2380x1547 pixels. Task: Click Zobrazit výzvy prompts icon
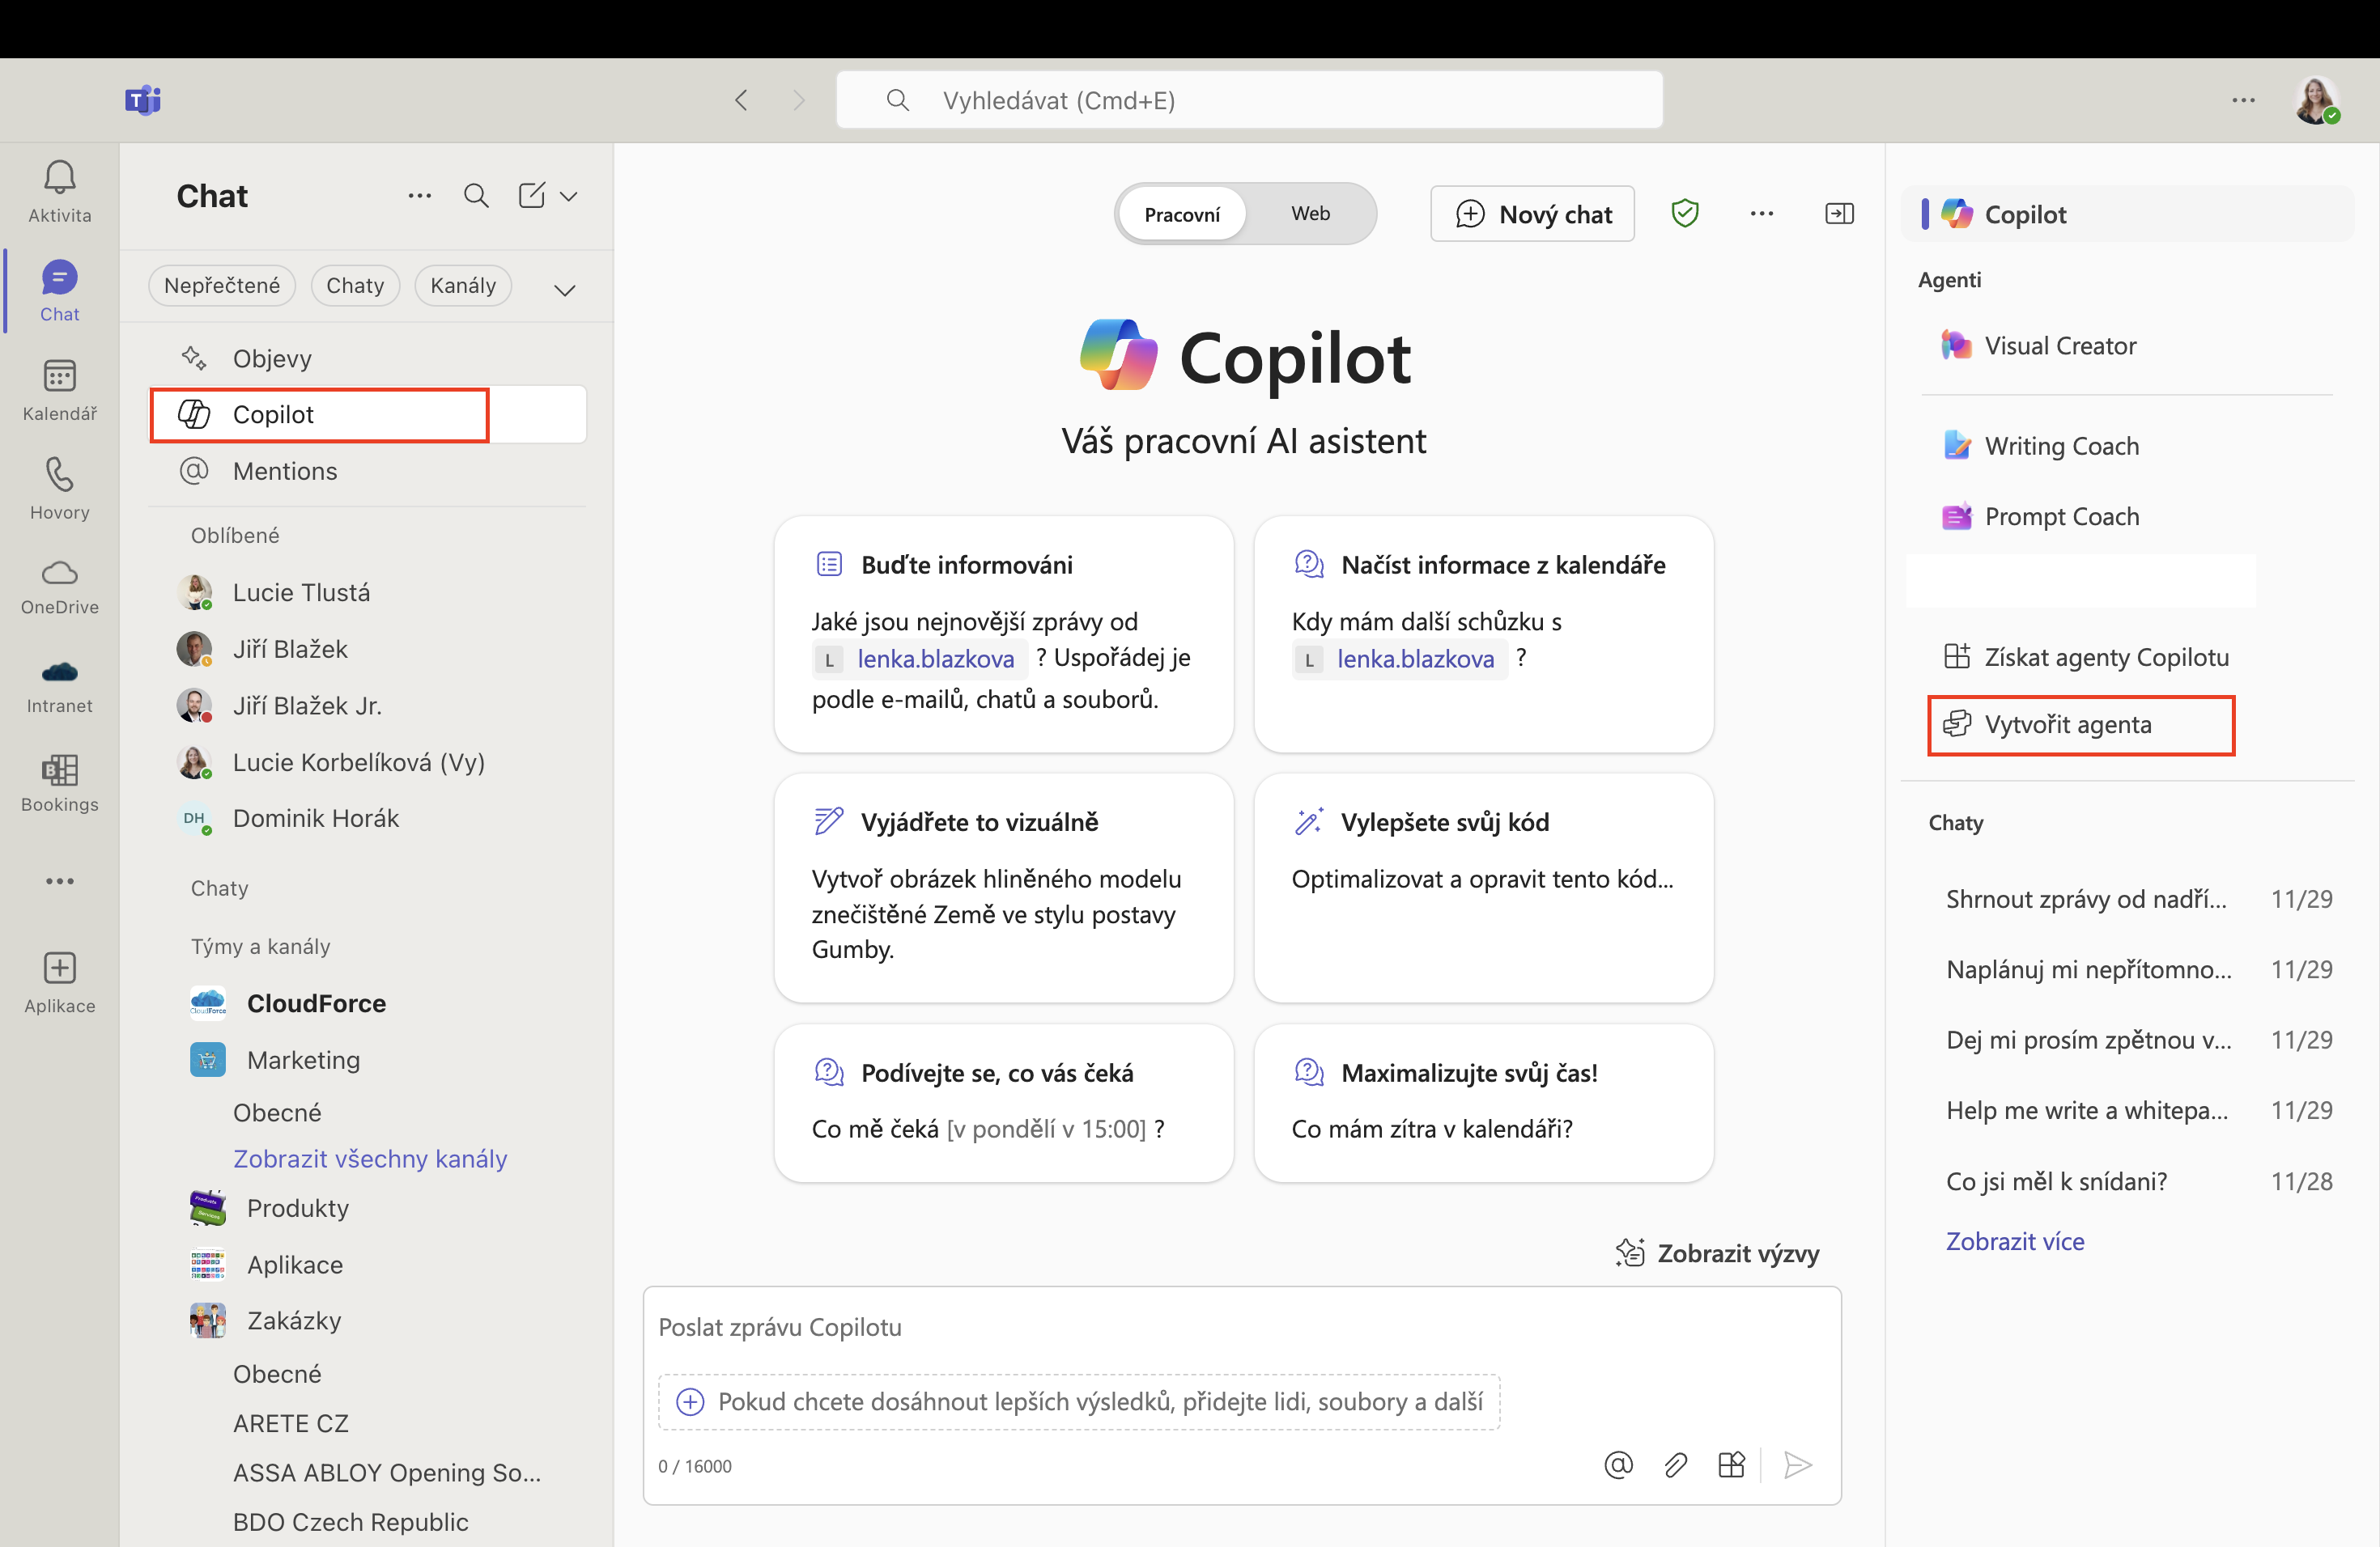[x=1630, y=1252]
